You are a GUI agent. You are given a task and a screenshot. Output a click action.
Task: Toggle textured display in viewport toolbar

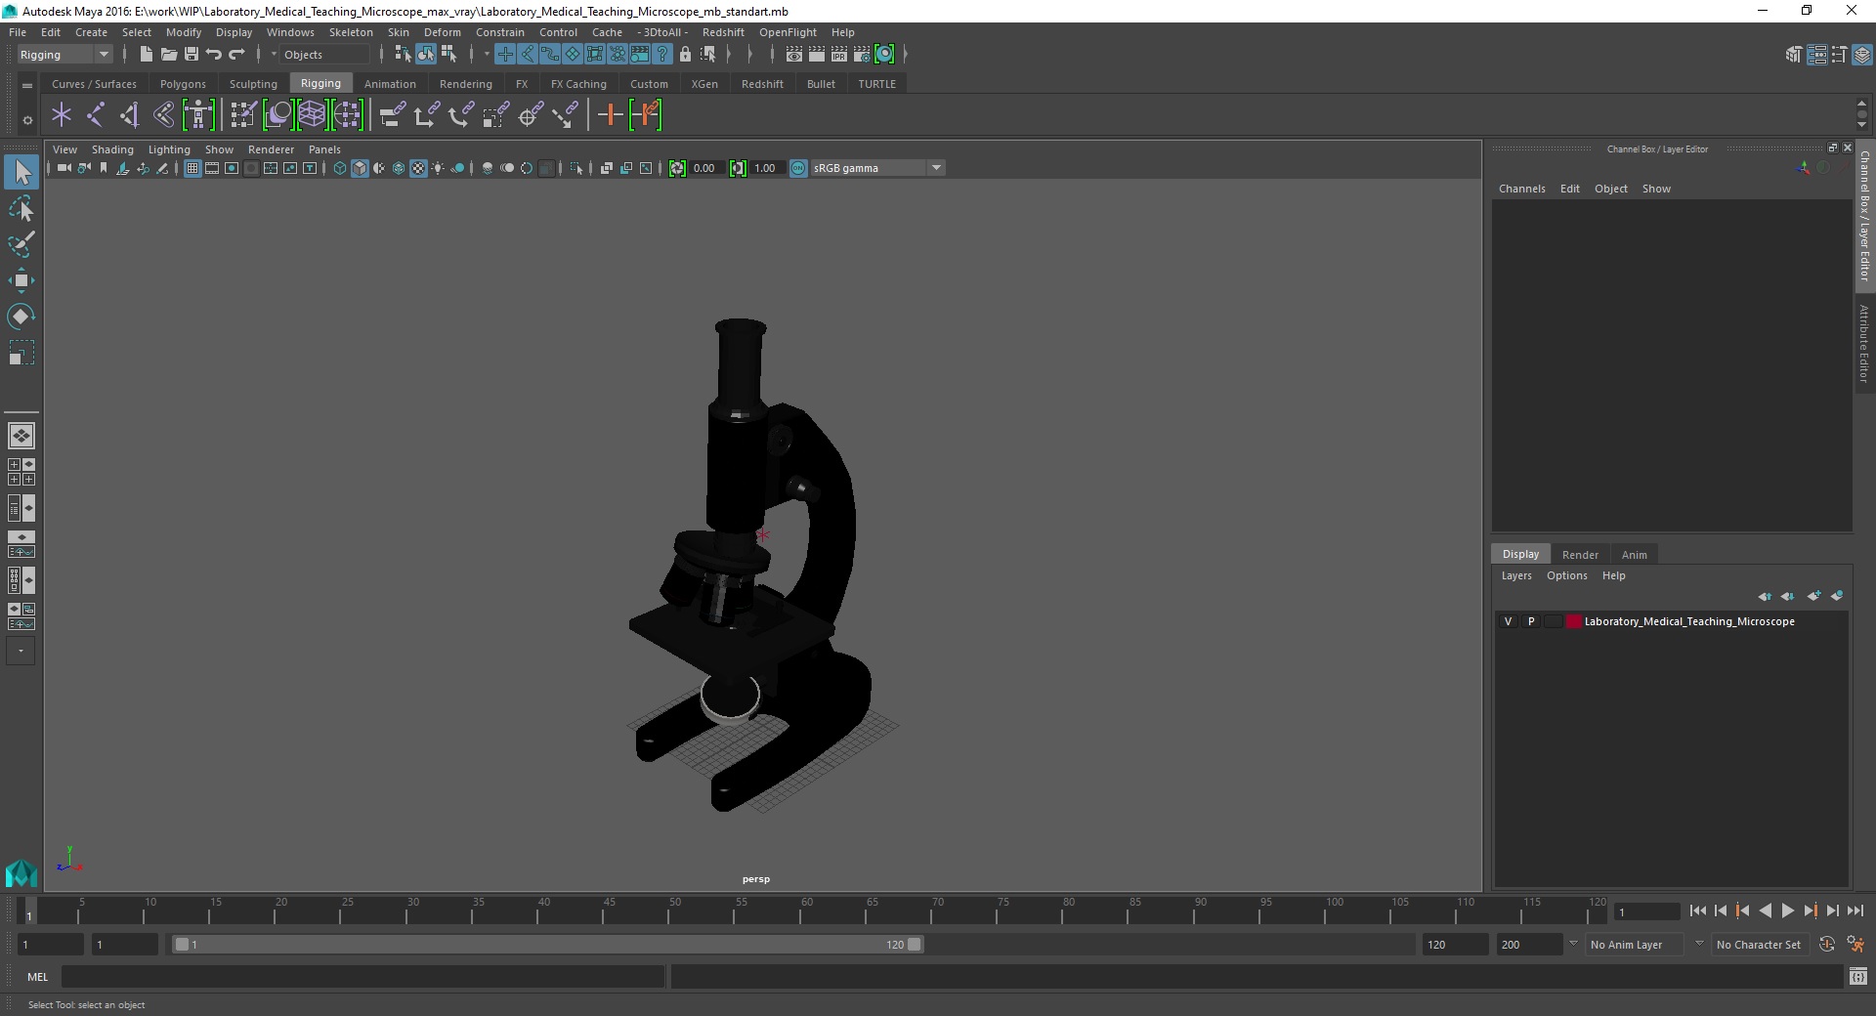pyautogui.click(x=418, y=168)
